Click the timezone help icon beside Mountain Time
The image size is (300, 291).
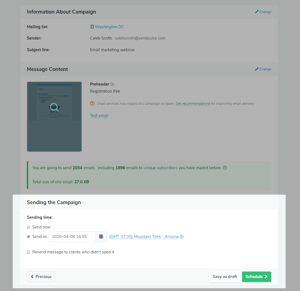[x=182, y=237]
